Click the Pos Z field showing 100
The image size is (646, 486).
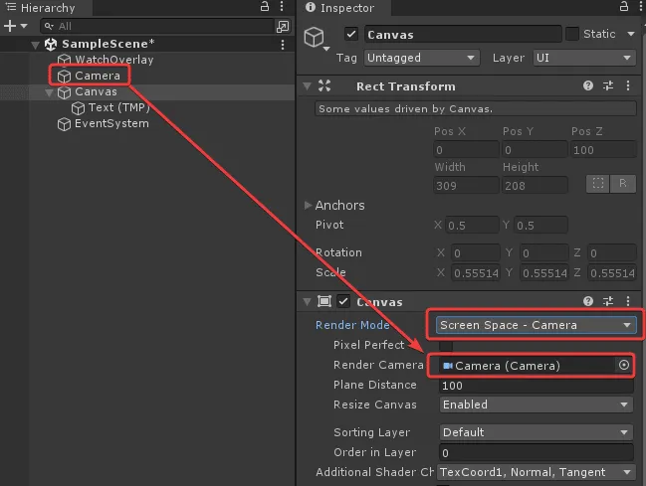point(603,150)
